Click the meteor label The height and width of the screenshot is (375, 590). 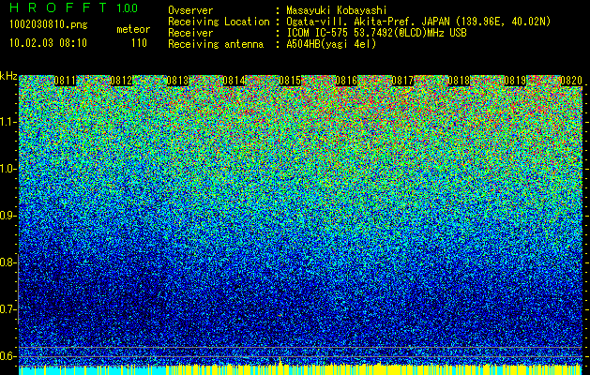[x=133, y=29]
